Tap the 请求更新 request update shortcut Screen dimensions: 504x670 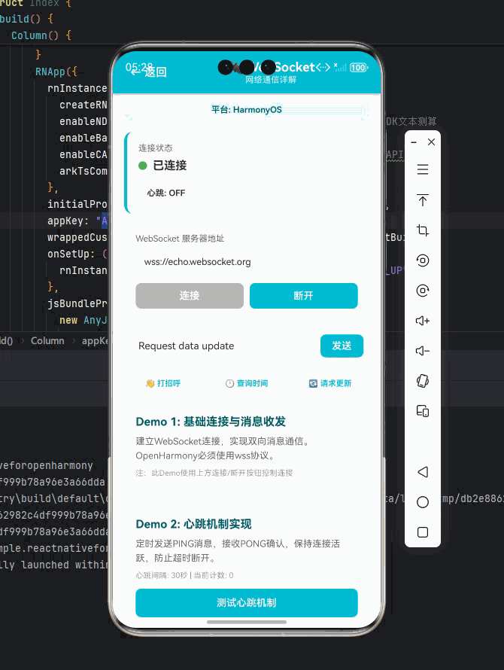[x=330, y=383]
